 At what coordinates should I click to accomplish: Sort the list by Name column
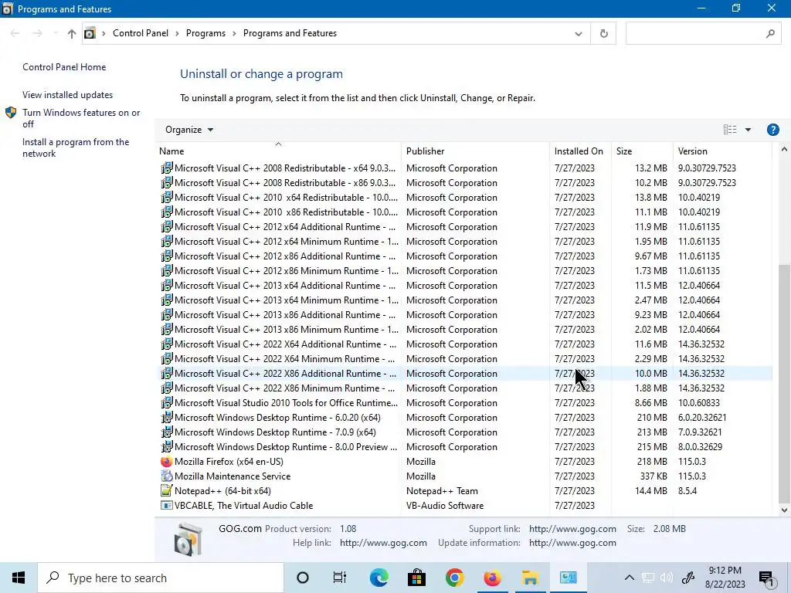[279, 151]
